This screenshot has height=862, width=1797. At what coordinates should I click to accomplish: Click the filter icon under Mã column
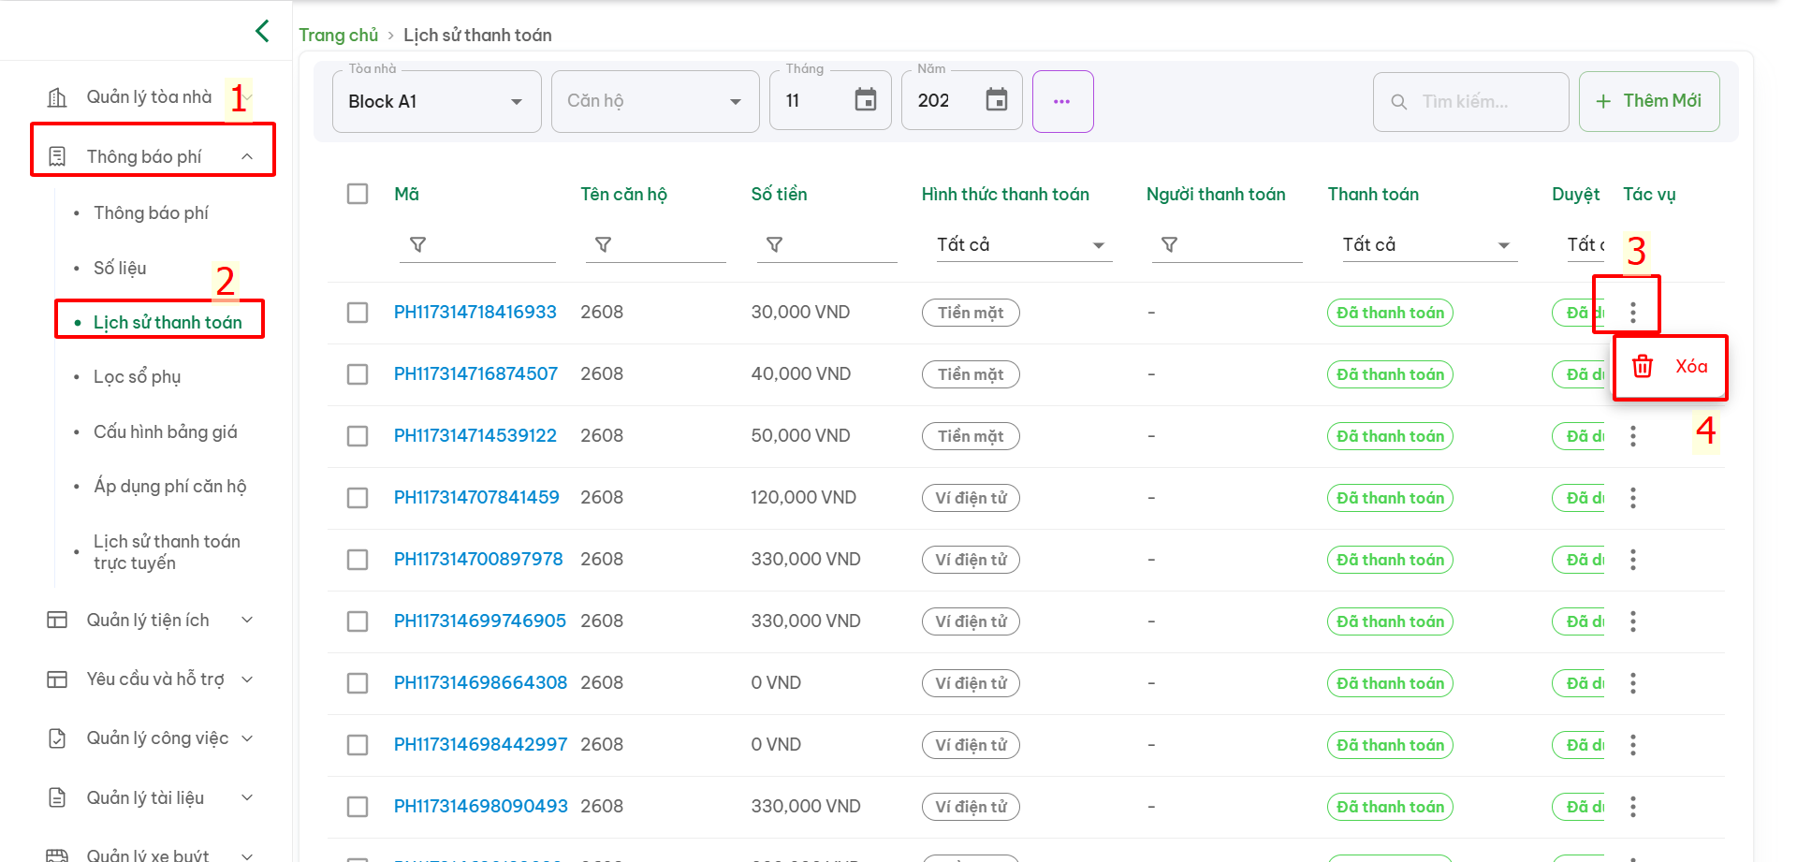coord(418,244)
